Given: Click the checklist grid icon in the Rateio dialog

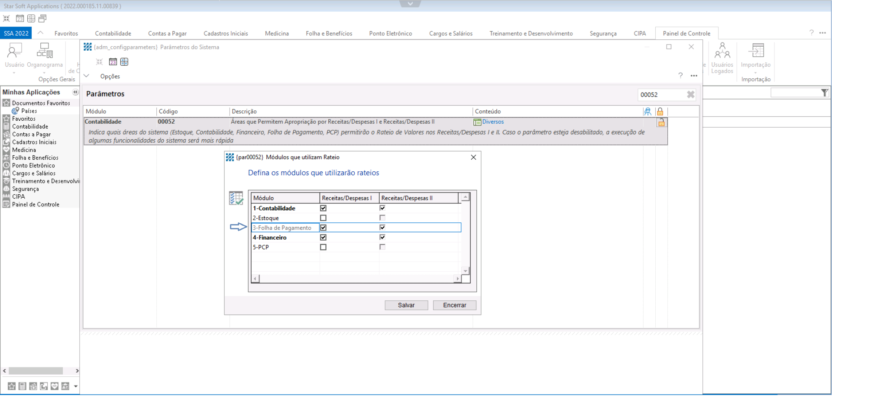Looking at the screenshot, I should coord(236,198).
